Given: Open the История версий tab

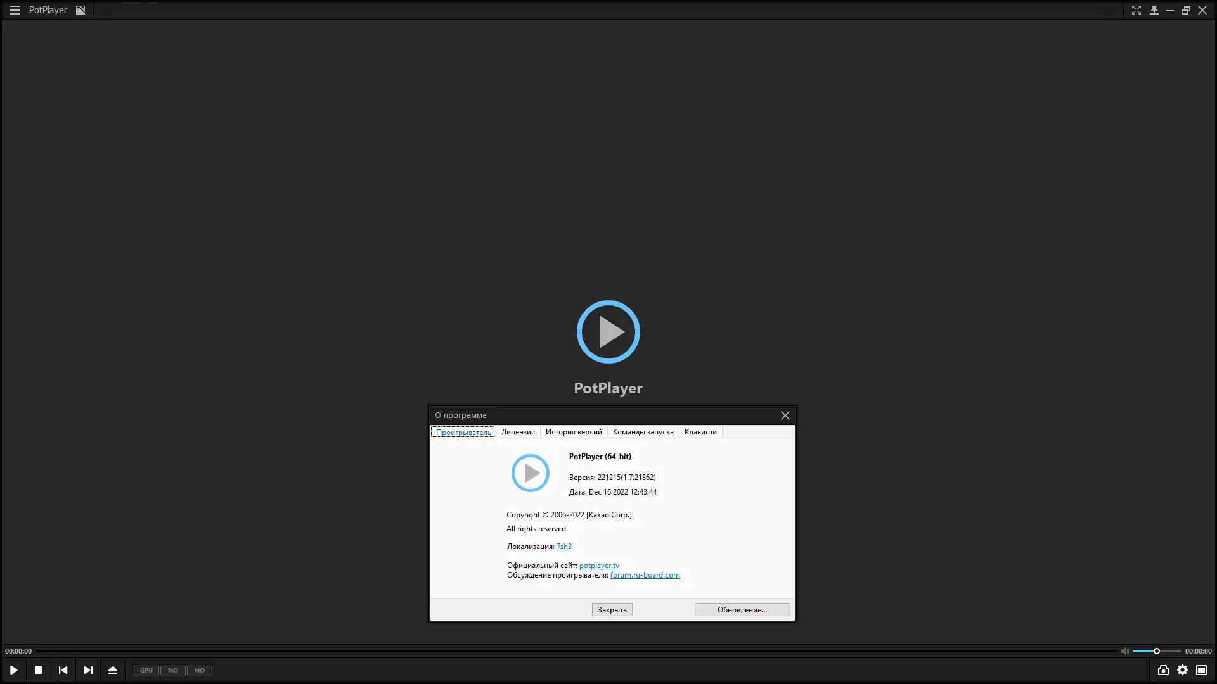Looking at the screenshot, I should coord(574,431).
